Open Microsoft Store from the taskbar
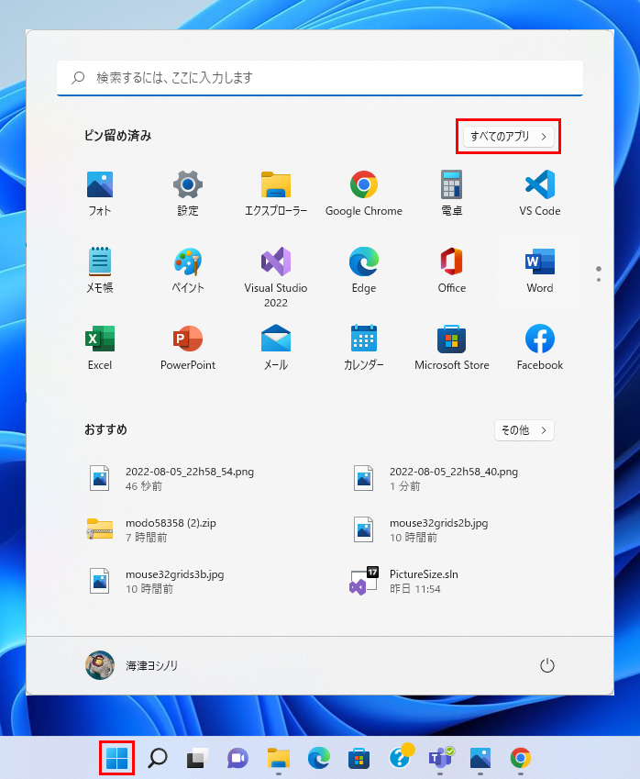 pos(359,758)
